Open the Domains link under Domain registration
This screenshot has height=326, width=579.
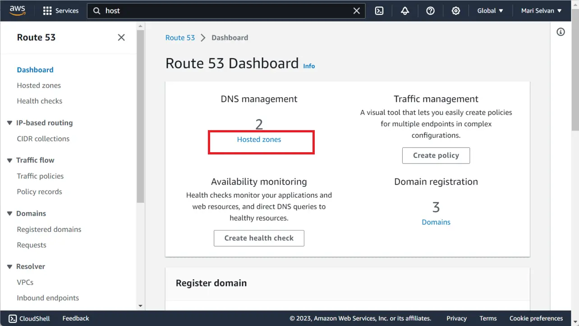(436, 222)
